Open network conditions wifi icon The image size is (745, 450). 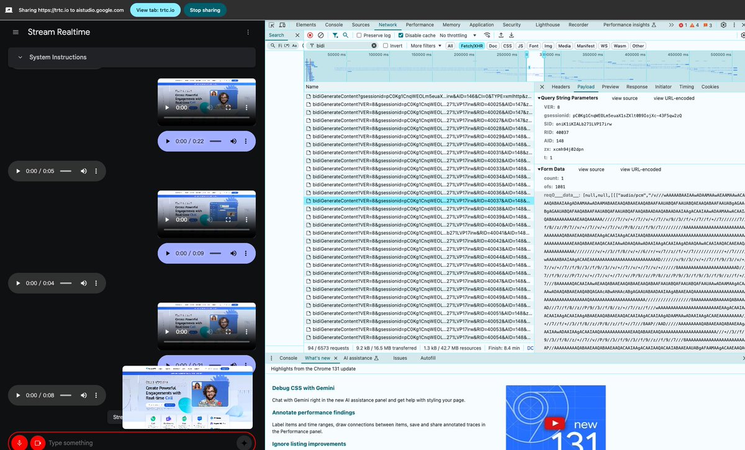[x=487, y=35]
